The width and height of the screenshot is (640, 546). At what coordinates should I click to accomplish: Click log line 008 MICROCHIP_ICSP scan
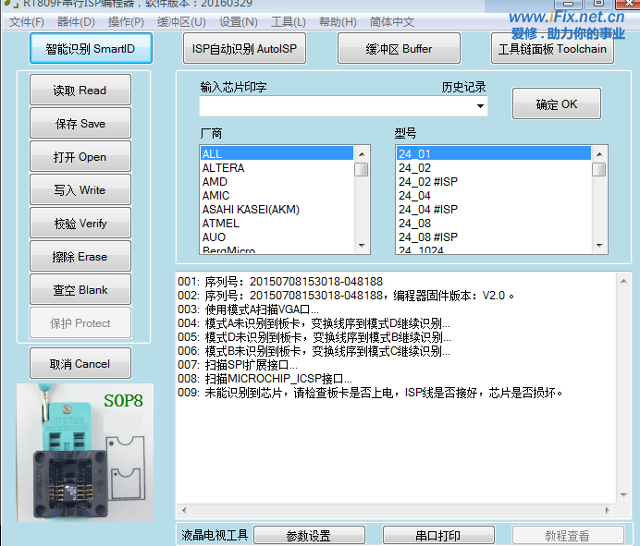click(265, 379)
